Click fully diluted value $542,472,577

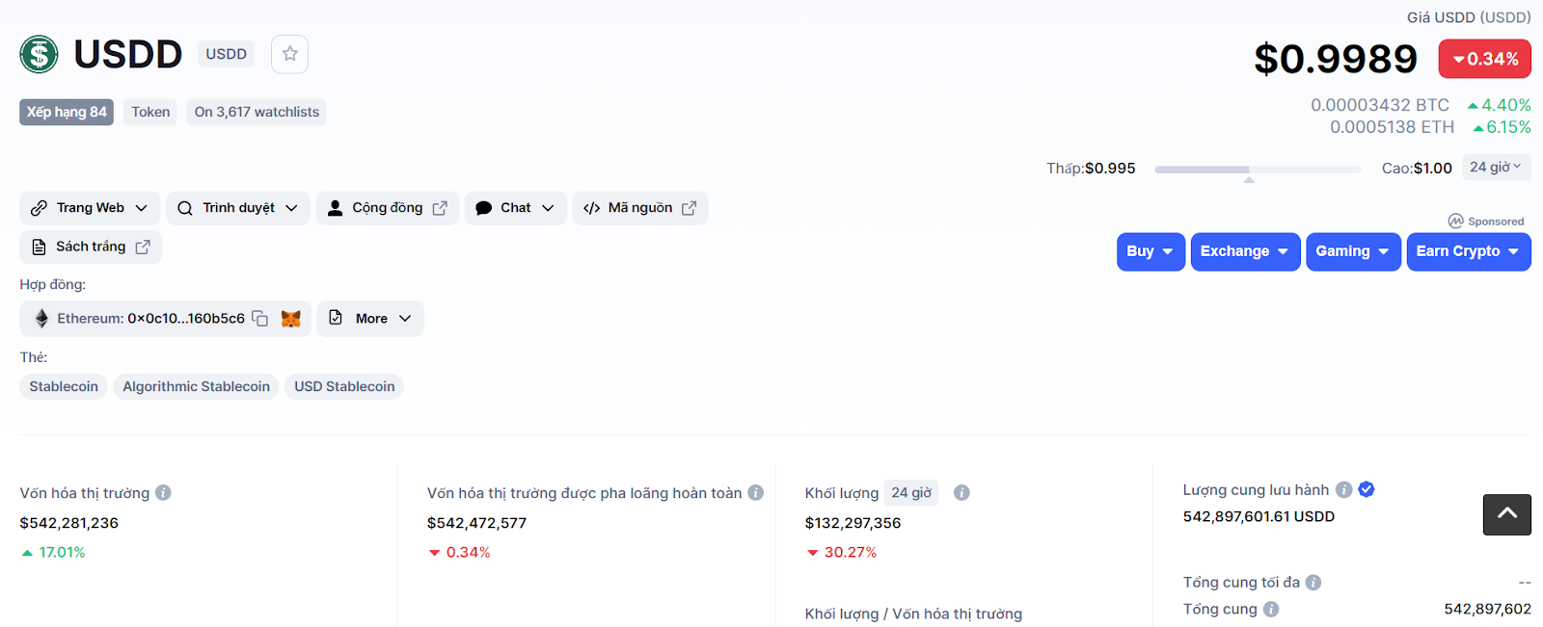click(x=477, y=523)
